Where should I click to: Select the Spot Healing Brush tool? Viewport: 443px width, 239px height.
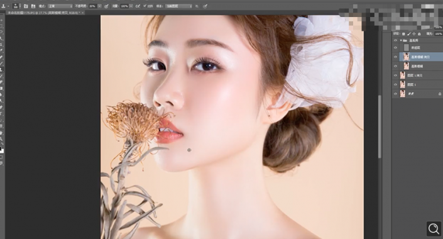click(2, 57)
